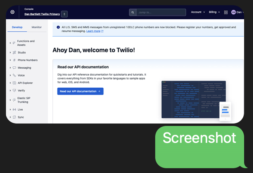Screen dimensions: 253x173
Task: Click the Messaging chat bubble icon
Action: pyautogui.click(x=15, y=68)
